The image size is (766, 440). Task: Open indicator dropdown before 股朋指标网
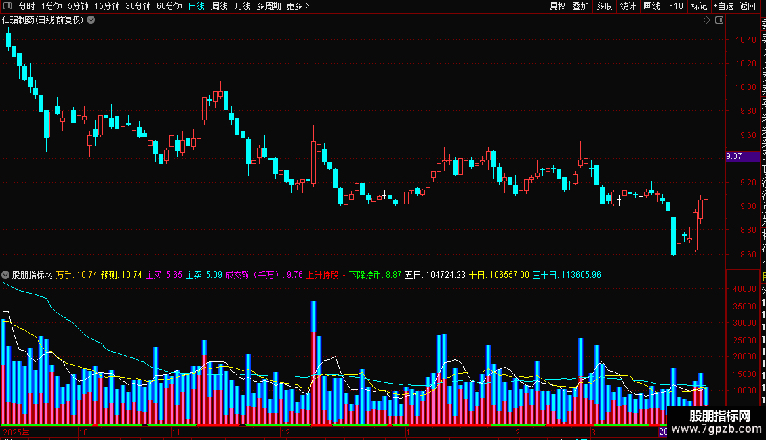(5, 275)
